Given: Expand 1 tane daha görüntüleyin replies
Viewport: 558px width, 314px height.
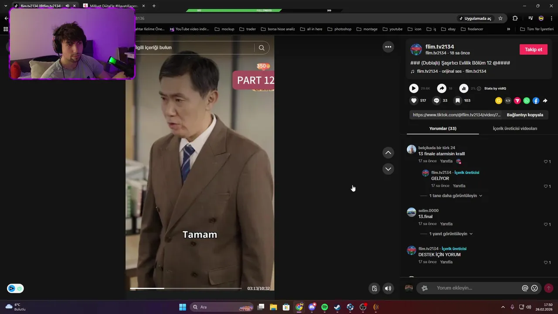Looking at the screenshot, I should tap(456, 196).
